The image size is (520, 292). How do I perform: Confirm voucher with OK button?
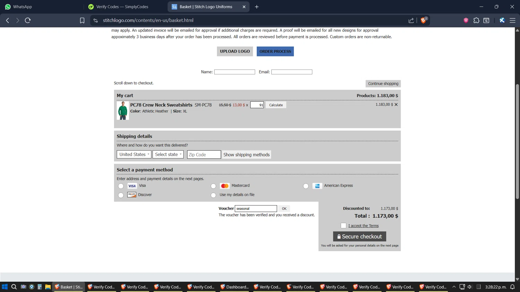tap(284, 209)
